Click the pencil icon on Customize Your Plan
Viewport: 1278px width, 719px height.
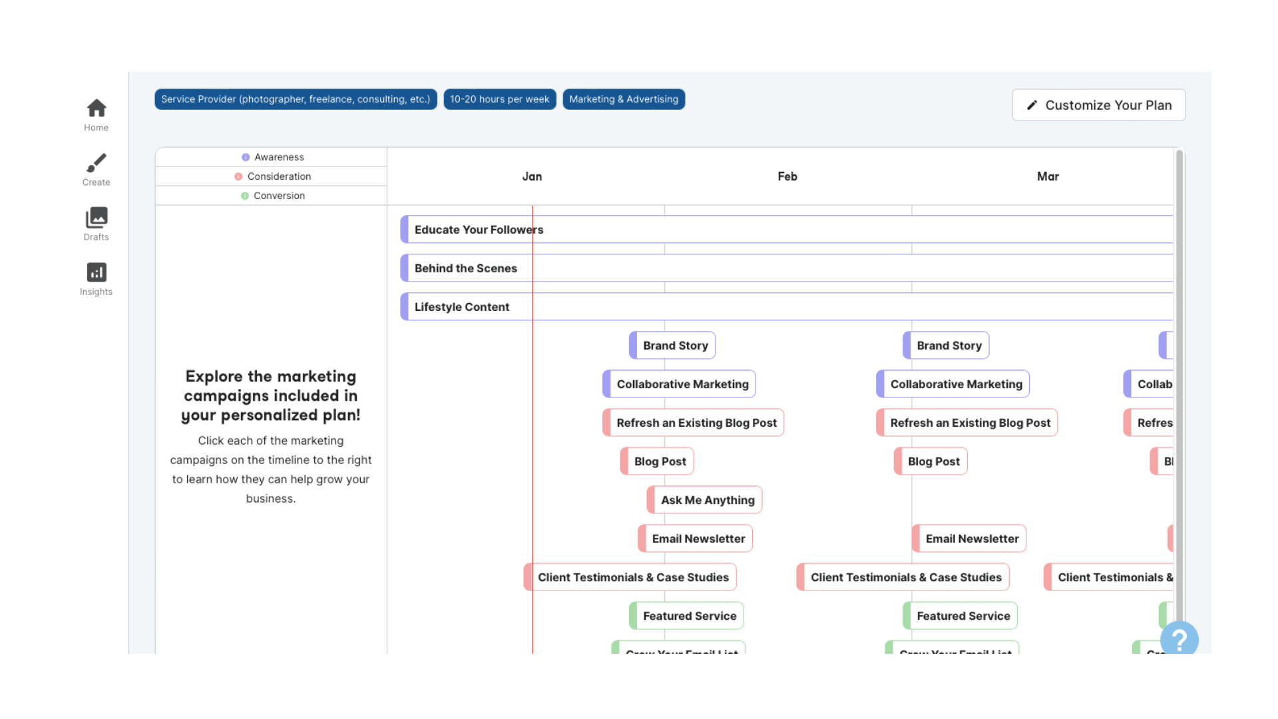tap(1032, 105)
